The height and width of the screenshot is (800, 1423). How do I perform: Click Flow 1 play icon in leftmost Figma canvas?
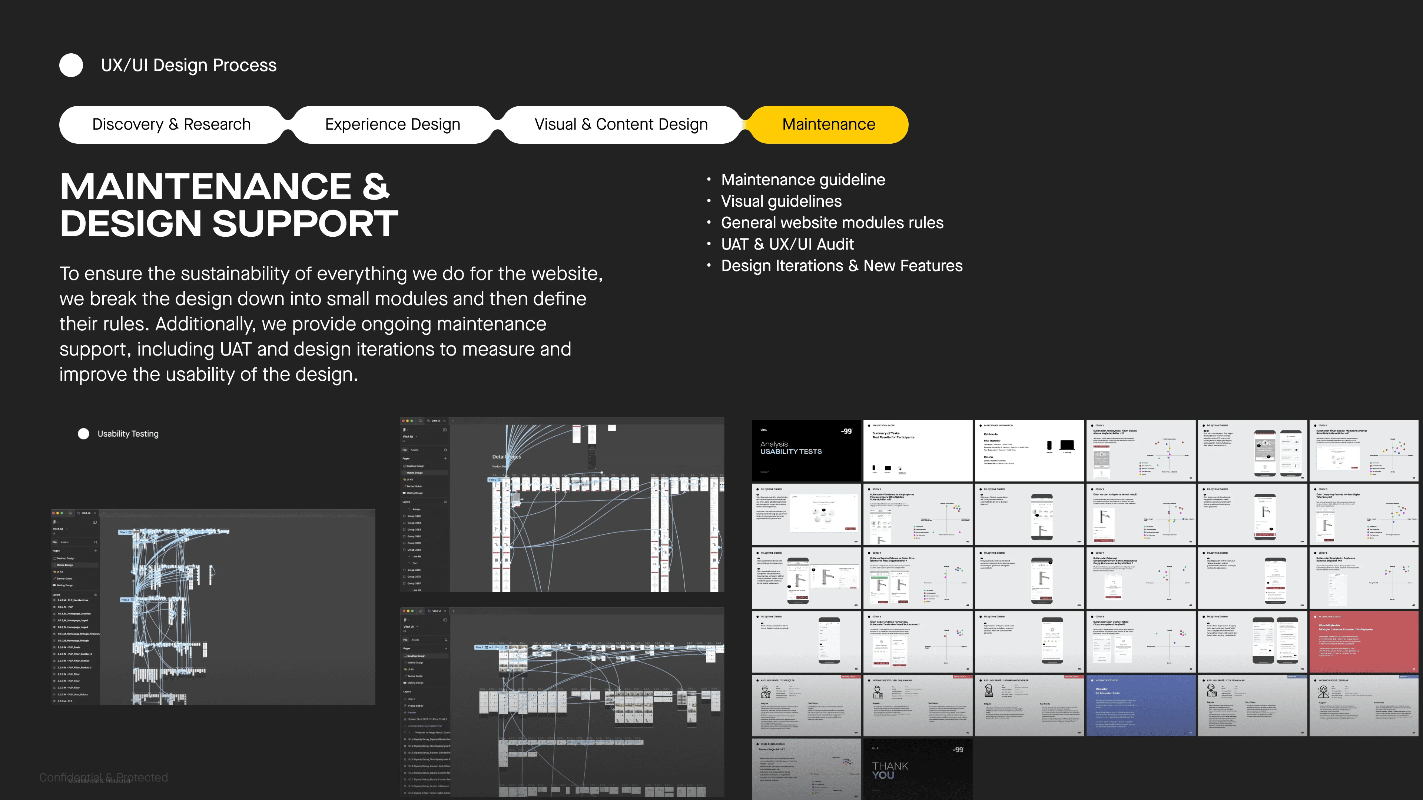[x=130, y=532]
